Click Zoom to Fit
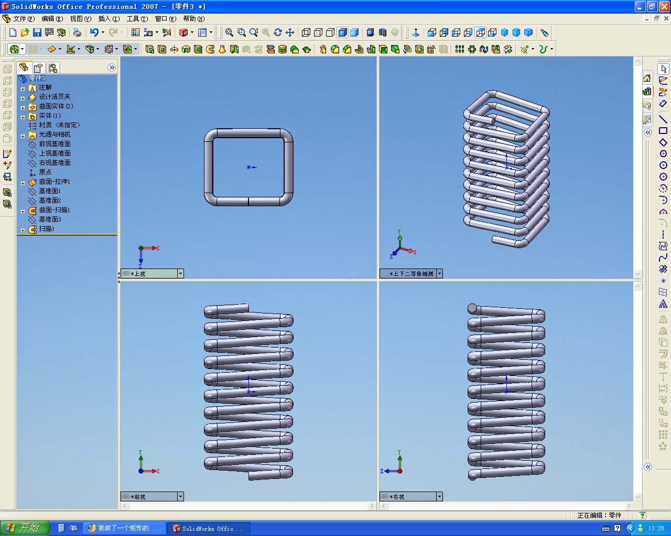 [x=229, y=32]
